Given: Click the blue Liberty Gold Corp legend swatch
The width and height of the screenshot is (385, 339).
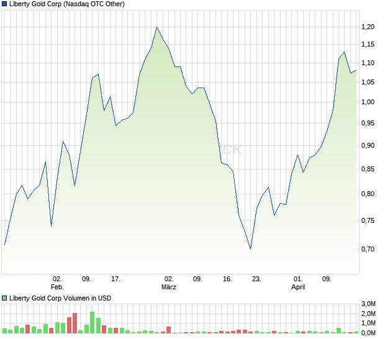Looking at the screenshot, I should (x=4, y=4).
